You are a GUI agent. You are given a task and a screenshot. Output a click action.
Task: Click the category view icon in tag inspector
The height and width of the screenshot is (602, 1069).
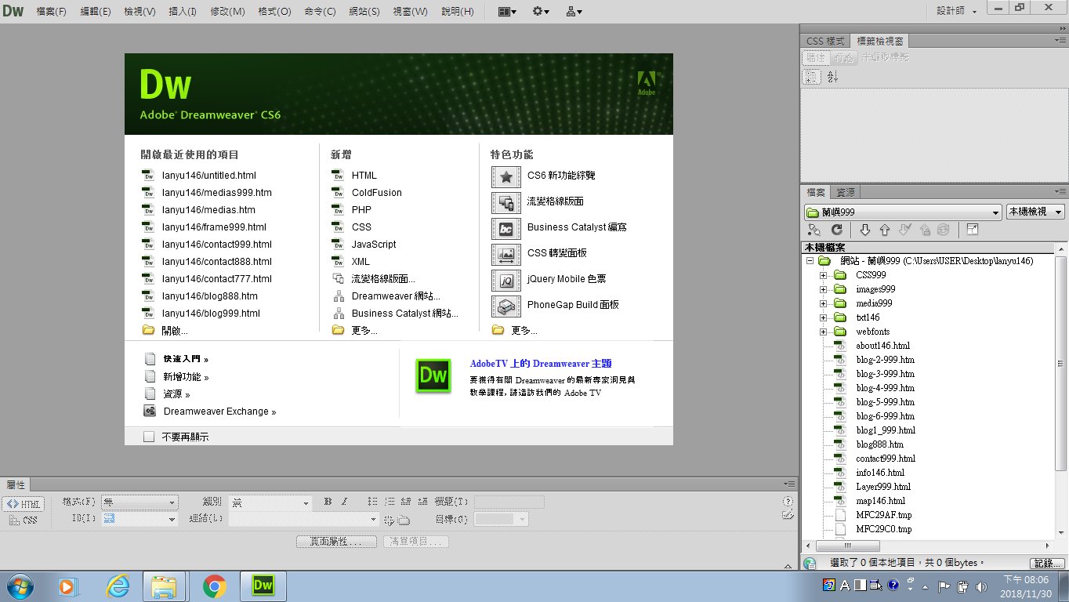812,77
